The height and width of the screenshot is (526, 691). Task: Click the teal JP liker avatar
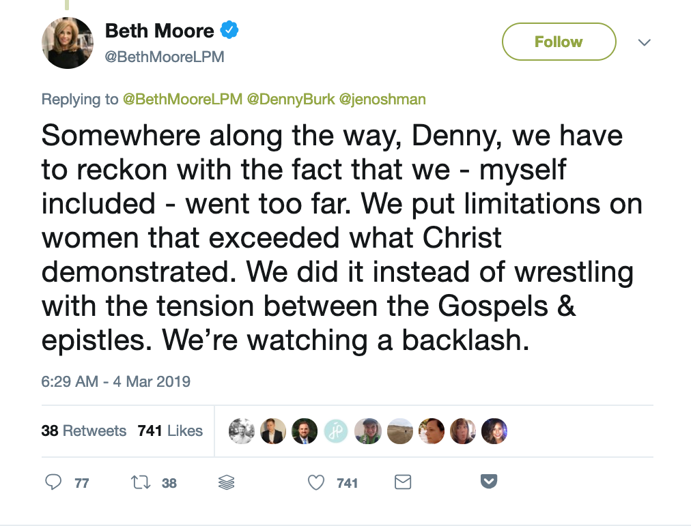pos(336,430)
